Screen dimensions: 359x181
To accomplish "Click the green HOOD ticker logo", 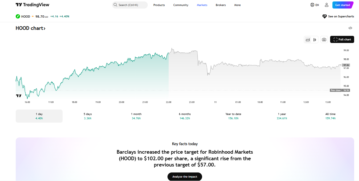I will coord(18,17).
